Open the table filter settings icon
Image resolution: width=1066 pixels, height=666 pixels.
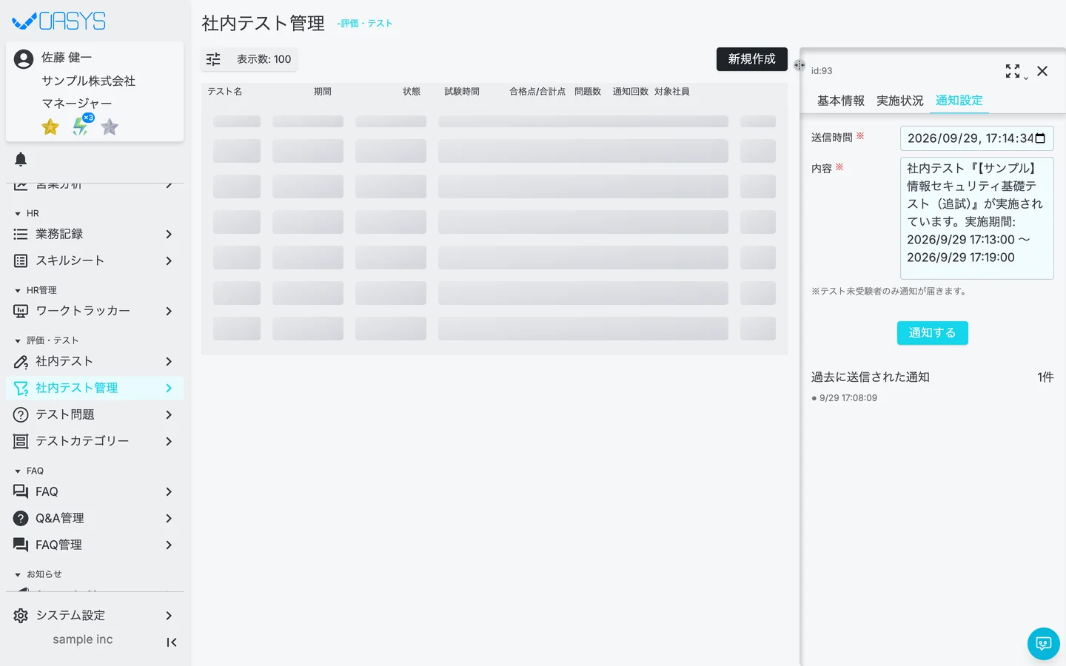(x=213, y=59)
